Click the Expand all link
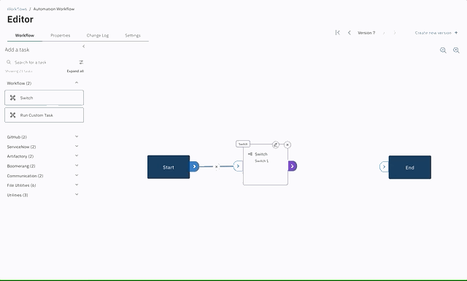The width and height of the screenshot is (467, 281). (x=75, y=71)
